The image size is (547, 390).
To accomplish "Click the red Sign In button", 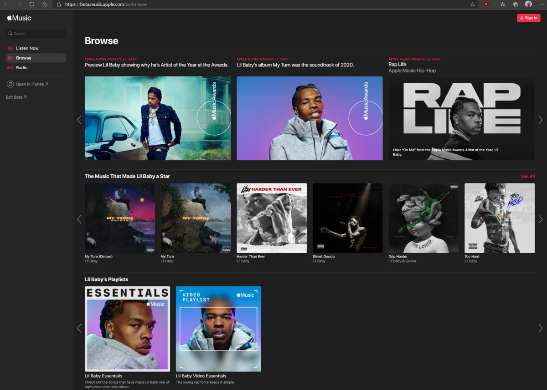I will (x=528, y=18).
